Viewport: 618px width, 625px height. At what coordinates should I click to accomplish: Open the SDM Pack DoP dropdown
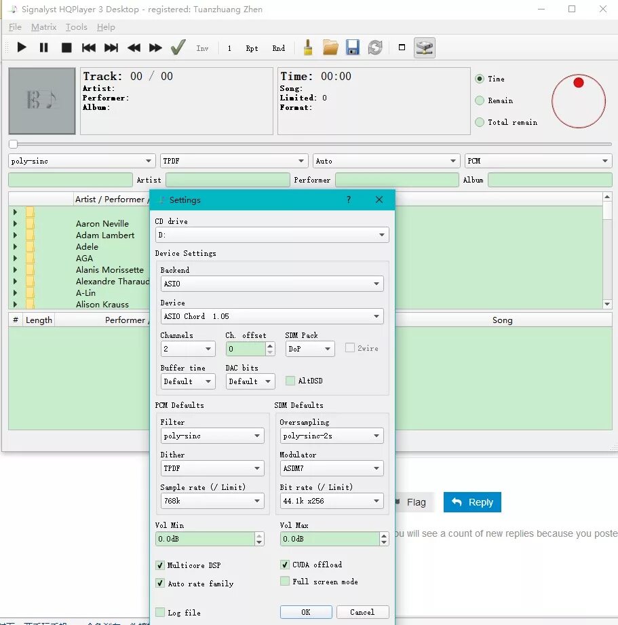point(310,349)
